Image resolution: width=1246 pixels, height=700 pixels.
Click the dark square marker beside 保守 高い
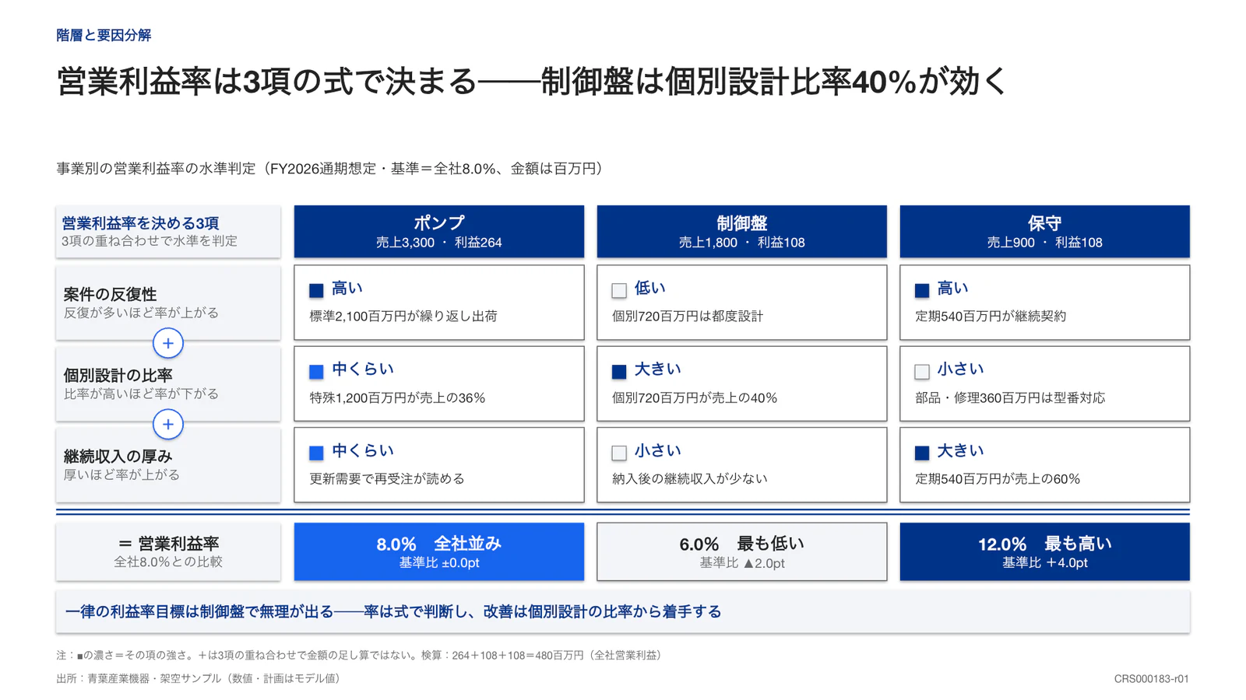(x=922, y=291)
